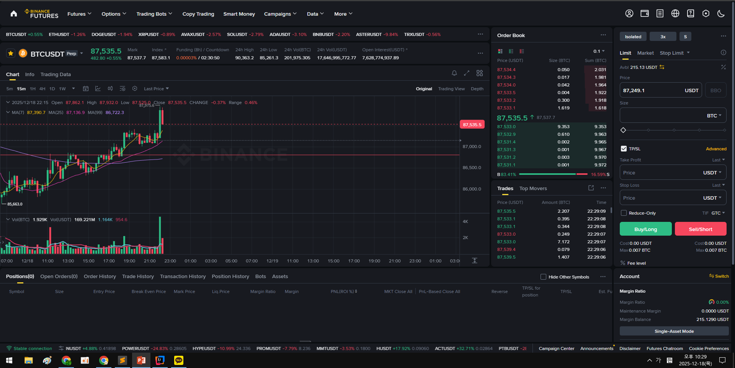Click the size percentage slider handle
This screenshot has width=735, height=368.
point(623,130)
